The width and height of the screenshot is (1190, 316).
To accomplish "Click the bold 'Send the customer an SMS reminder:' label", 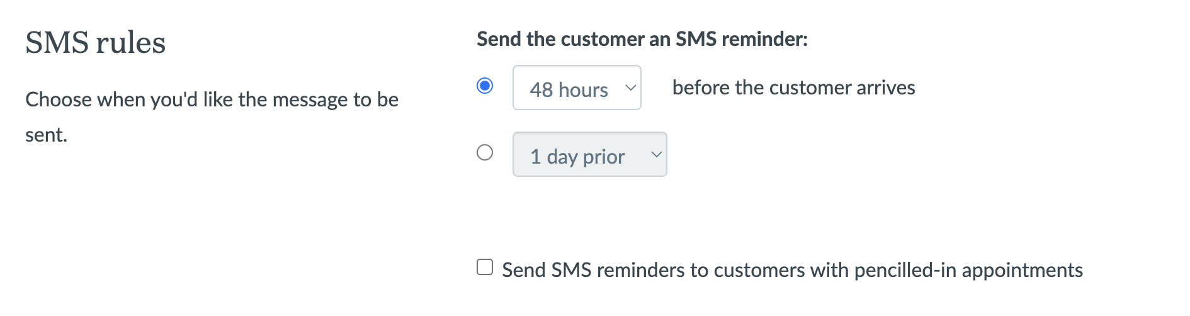I will tap(642, 39).
